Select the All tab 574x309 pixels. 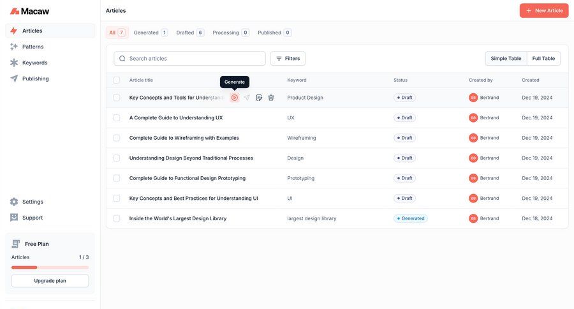tap(117, 33)
